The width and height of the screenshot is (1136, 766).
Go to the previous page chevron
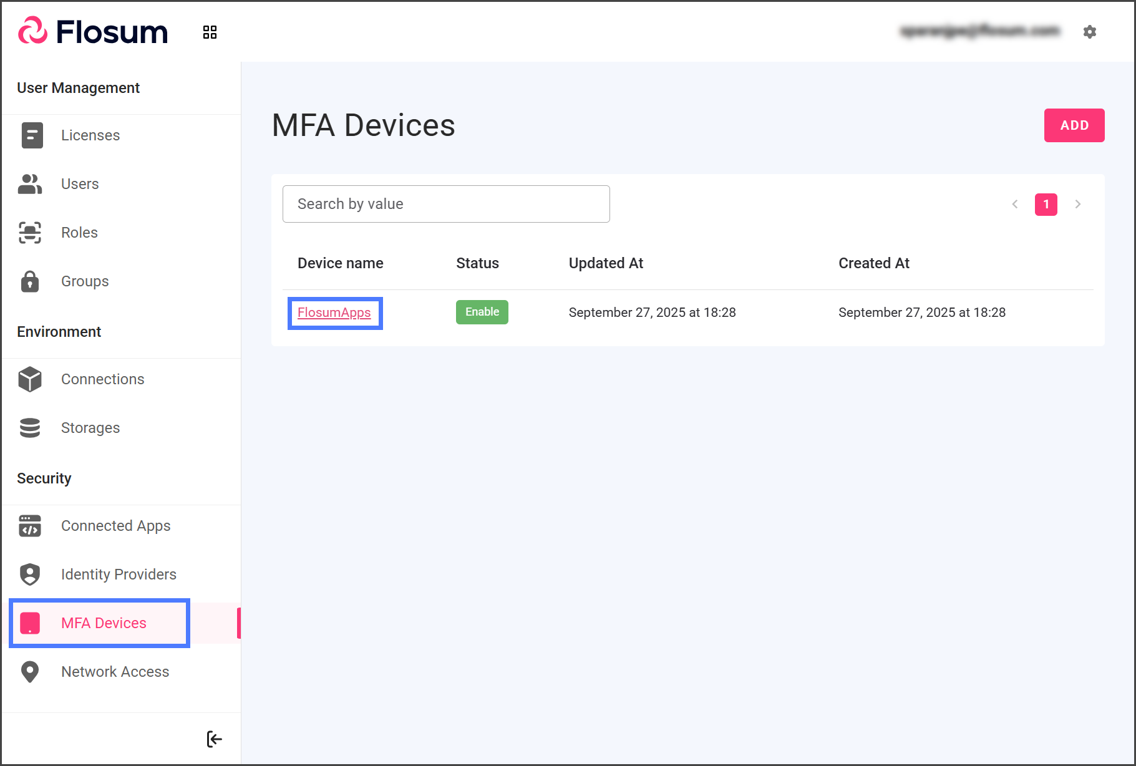pyautogui.click(x=1015, y=204)
